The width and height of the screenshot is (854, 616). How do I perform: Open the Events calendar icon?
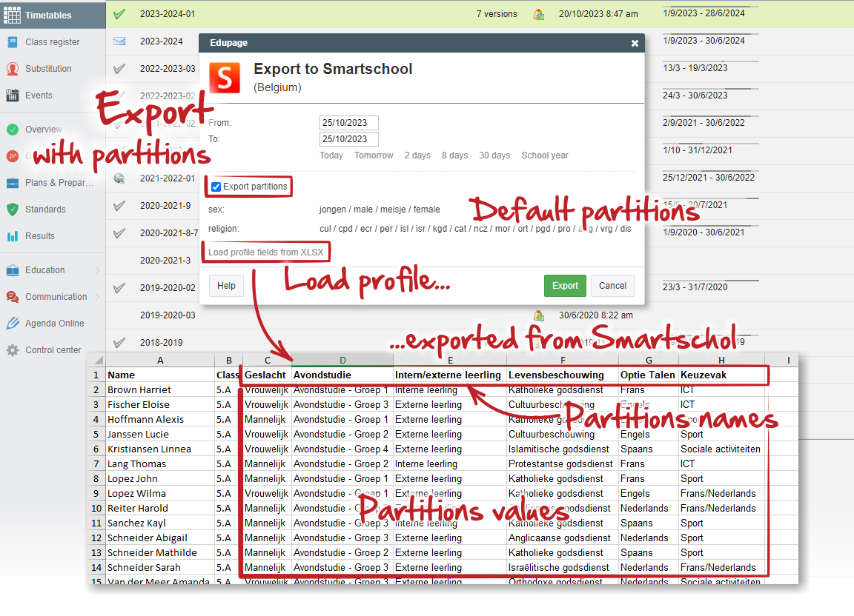click(12, 96)
